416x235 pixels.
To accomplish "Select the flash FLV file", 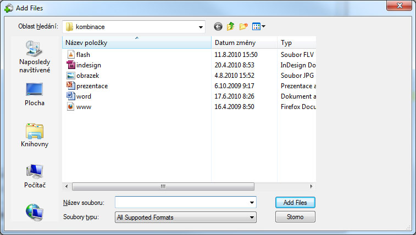I will 83,55.
